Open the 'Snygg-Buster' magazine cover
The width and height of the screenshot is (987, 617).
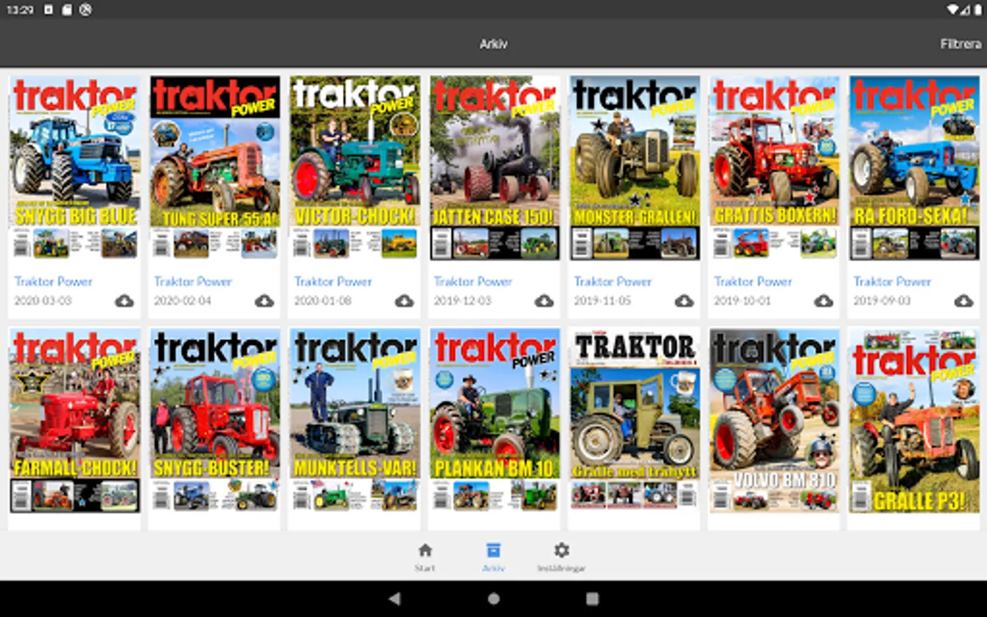[x=215, y=420]
